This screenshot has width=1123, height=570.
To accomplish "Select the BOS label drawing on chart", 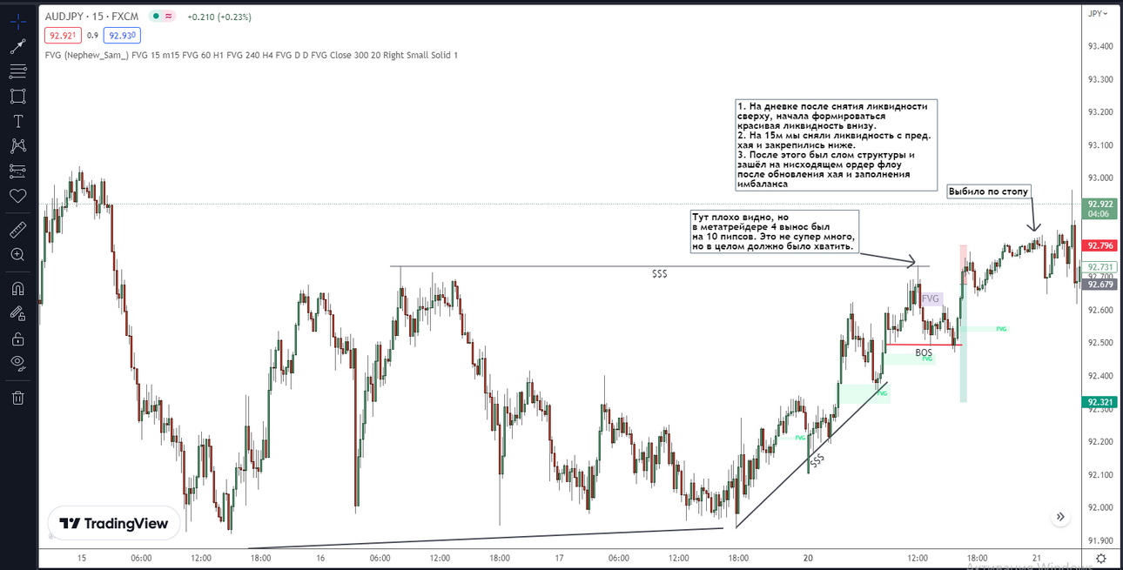I will point(924,352).
